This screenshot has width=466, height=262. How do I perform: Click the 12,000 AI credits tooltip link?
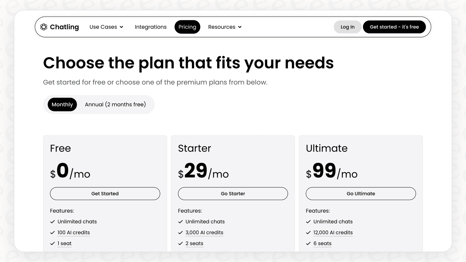pyautogui.click(x=333, y=233)
